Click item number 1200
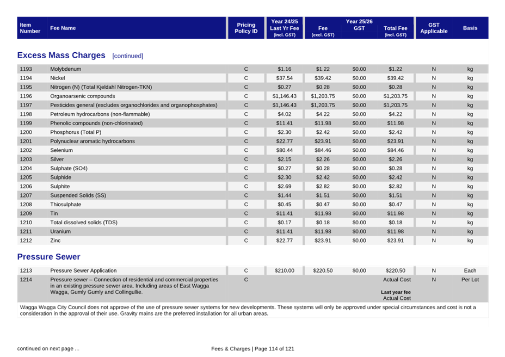The image size is (505, 357). click(x=26, y=132)
